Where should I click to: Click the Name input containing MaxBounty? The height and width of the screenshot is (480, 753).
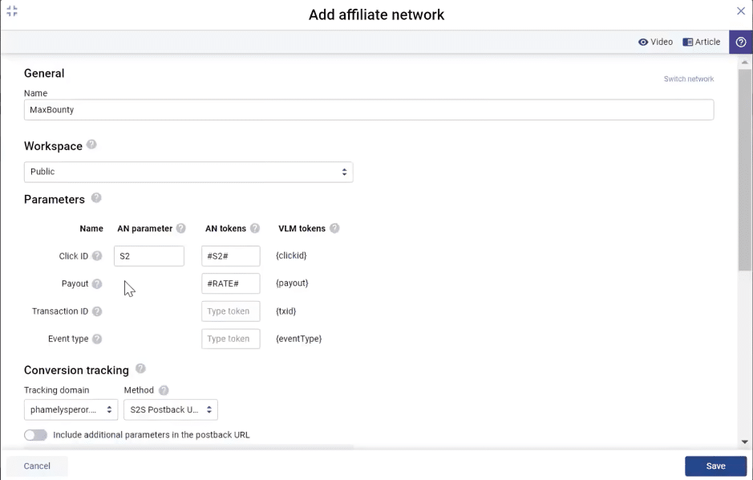coord(369,109)
